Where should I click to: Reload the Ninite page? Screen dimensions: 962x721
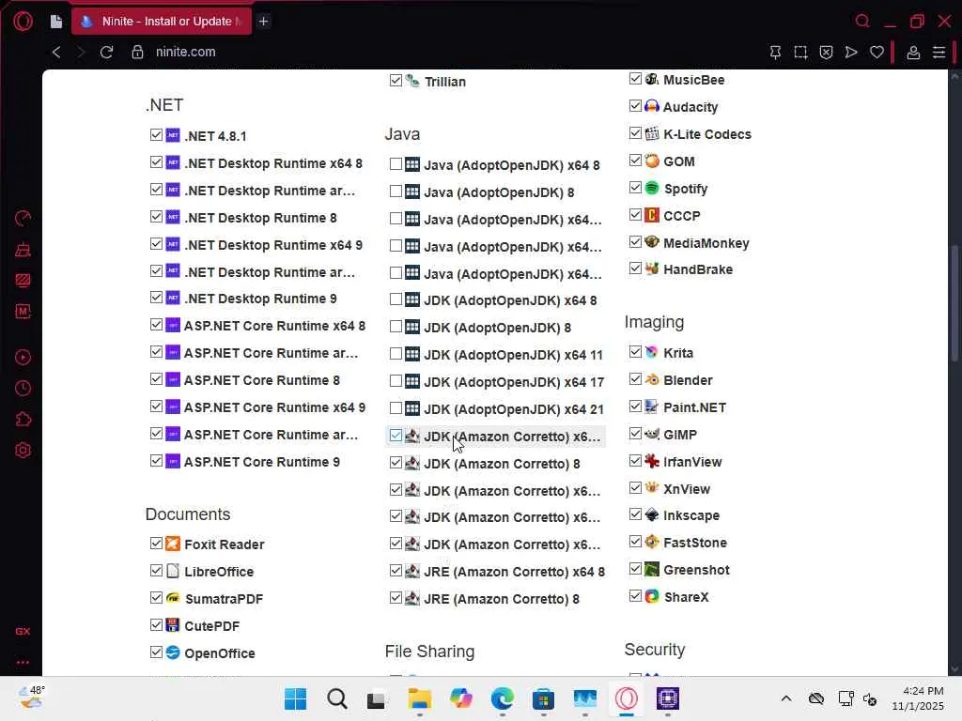[x=106, y=53]
